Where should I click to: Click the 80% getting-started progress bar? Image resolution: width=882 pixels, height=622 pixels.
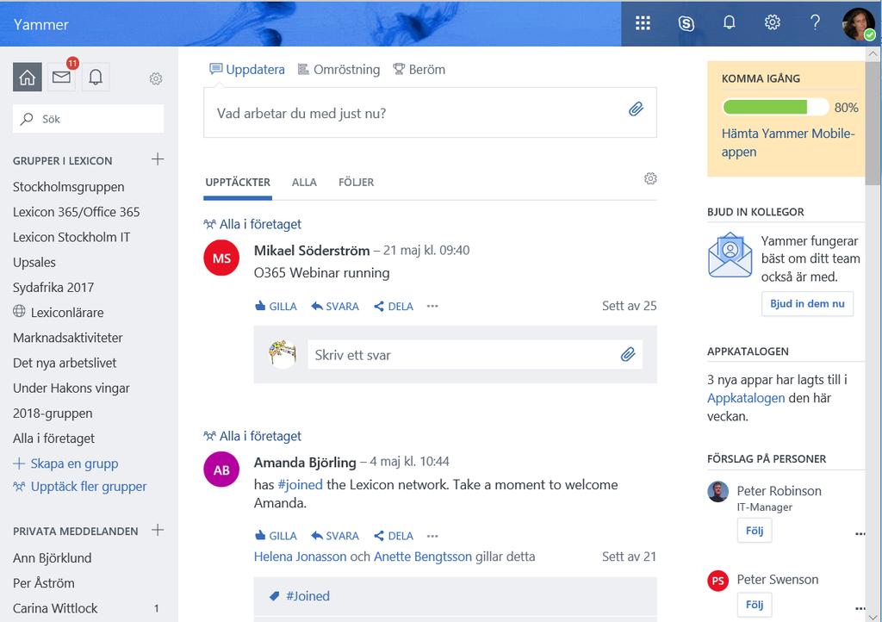coord(775,107)
